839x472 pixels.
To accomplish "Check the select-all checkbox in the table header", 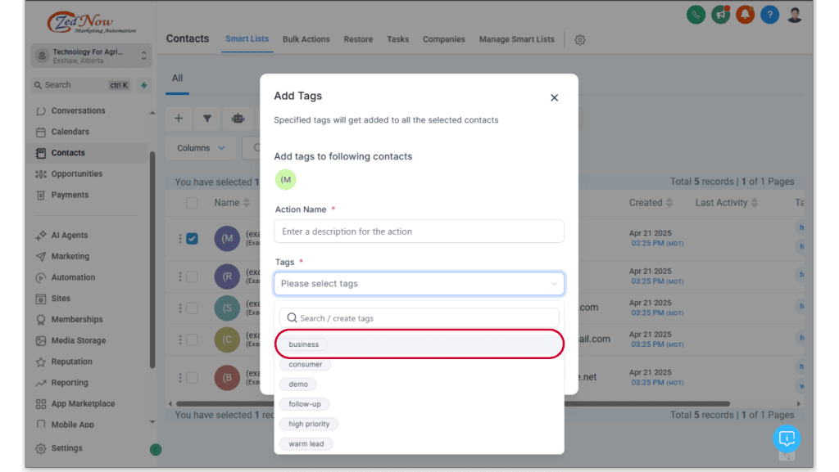I will click(193, 202).
